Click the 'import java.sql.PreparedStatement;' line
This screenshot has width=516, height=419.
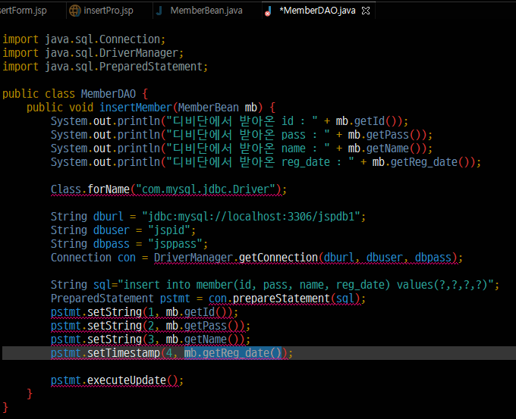pos(105,67)
